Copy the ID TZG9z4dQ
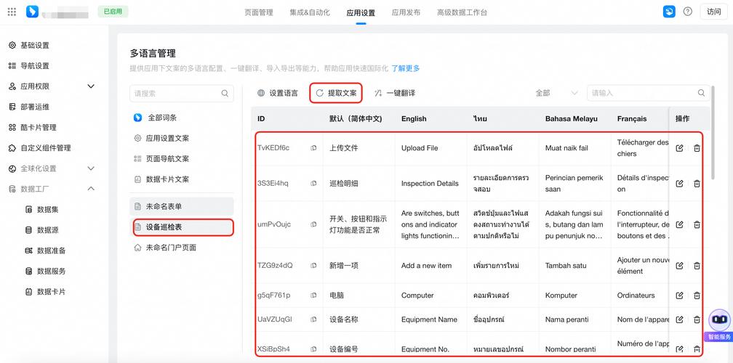 313,266
